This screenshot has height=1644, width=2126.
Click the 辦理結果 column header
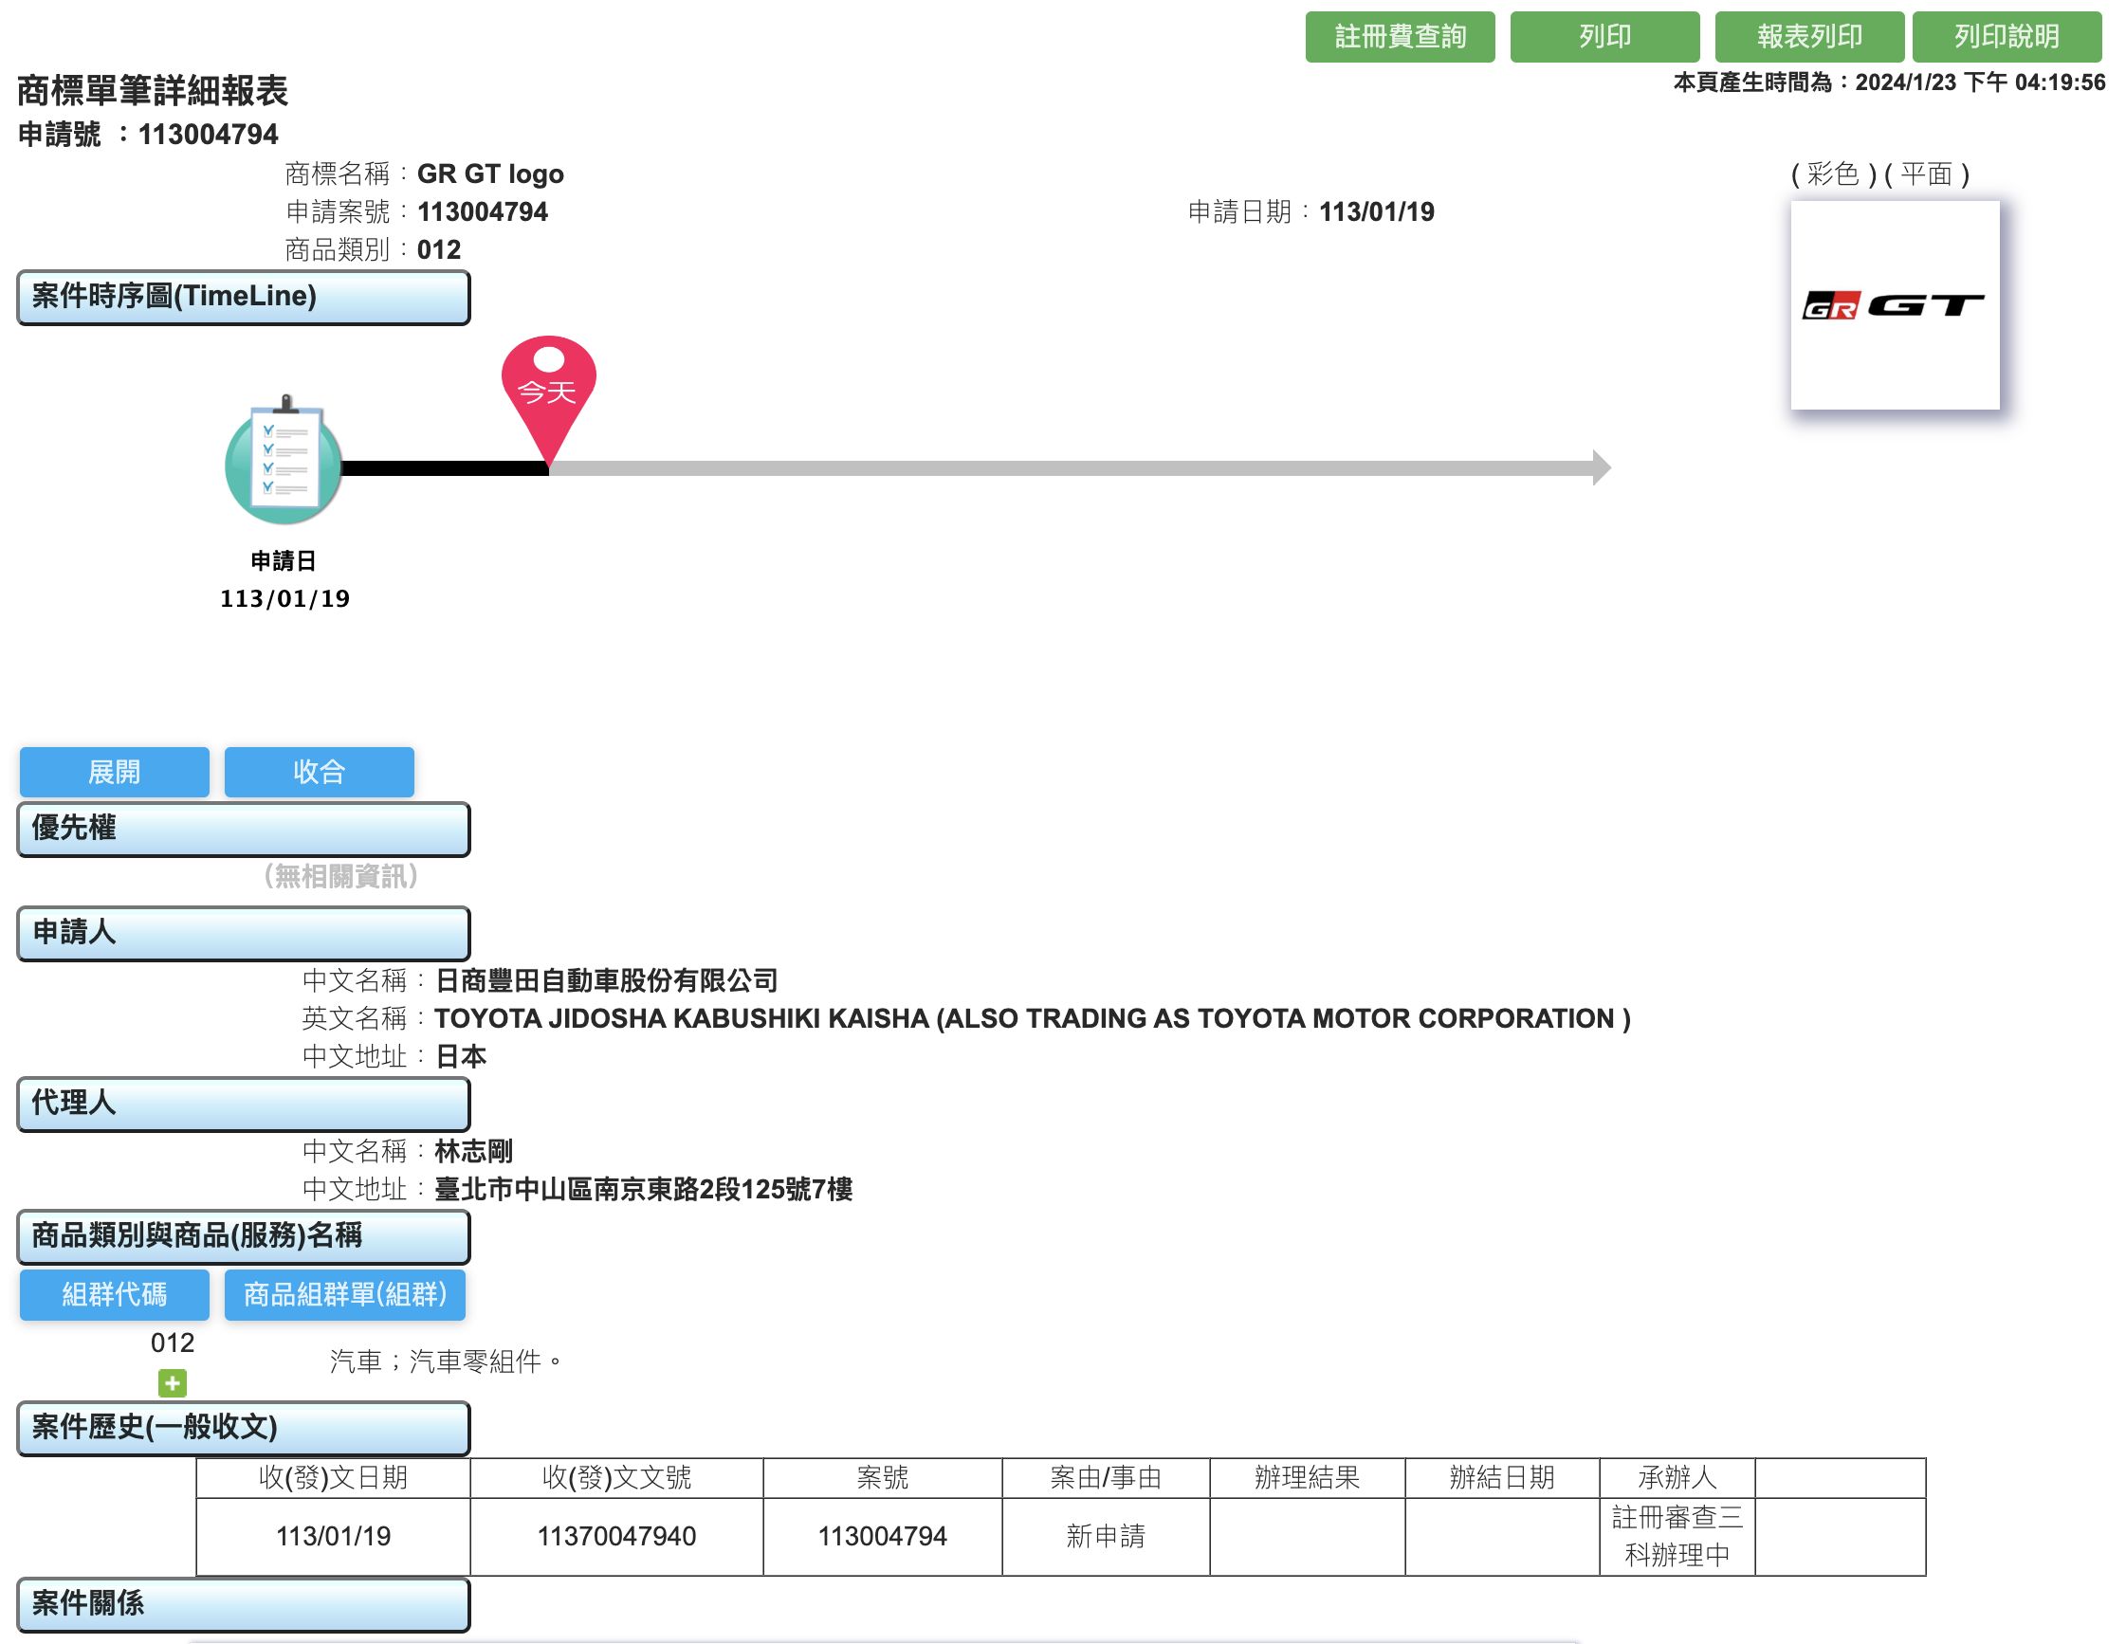1308,1478
